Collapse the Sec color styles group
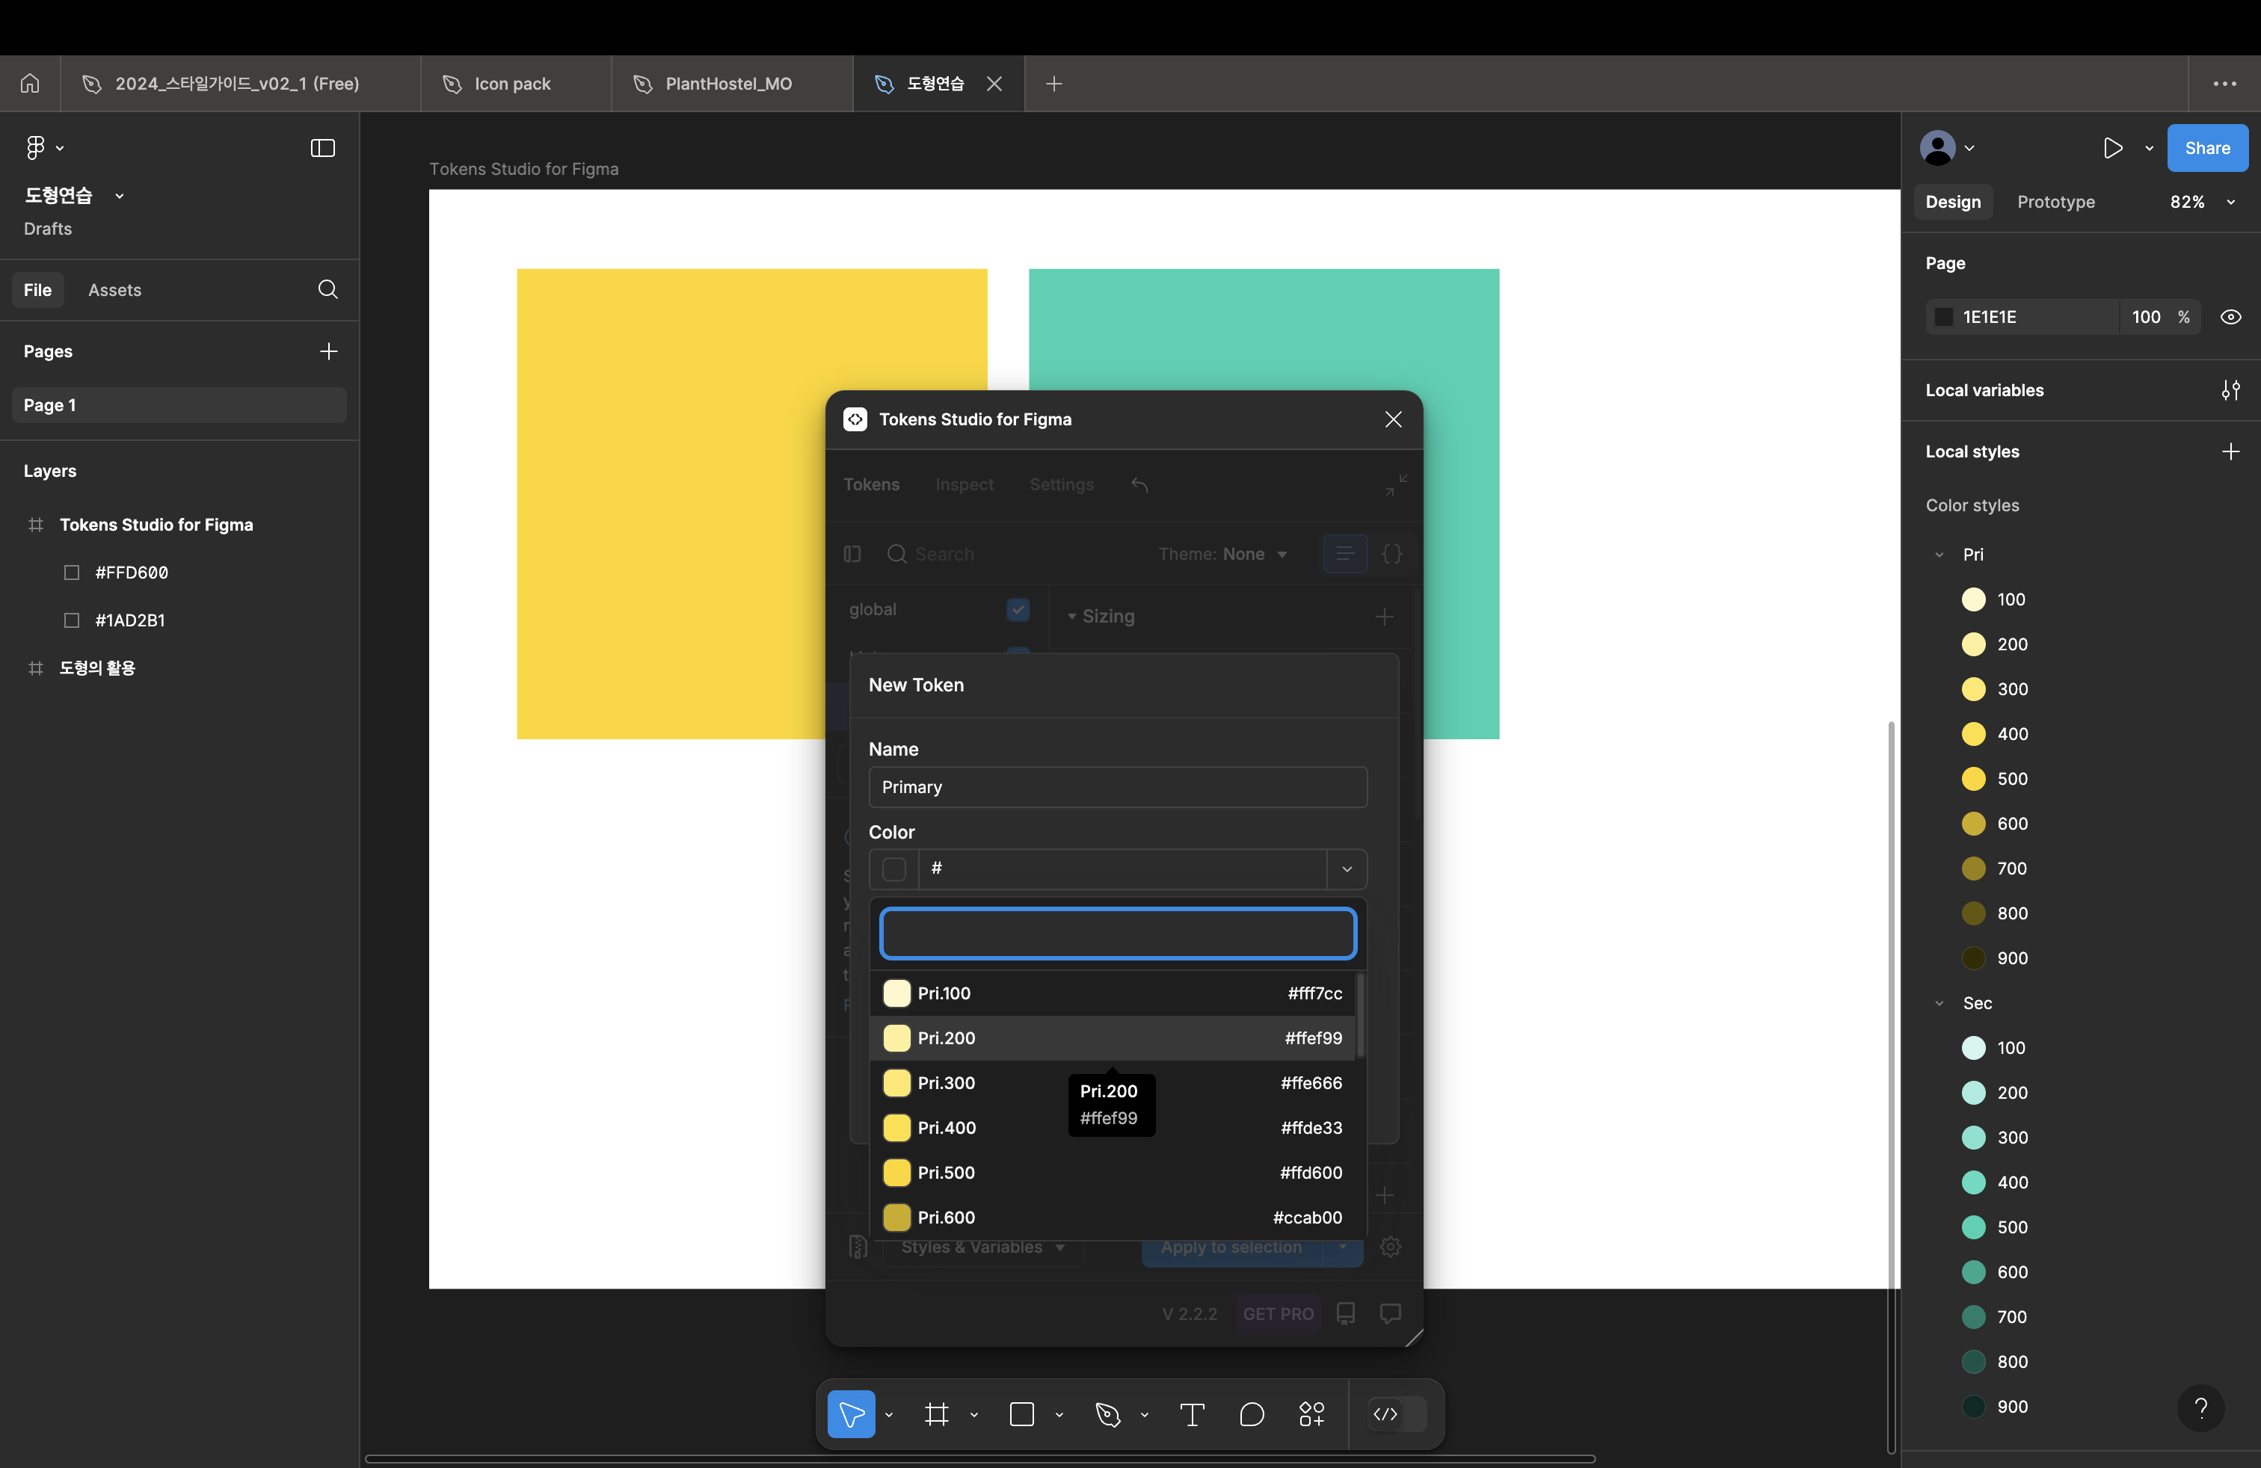The height and width of the screenshot is (1468, 2261). (x=1939, y=1004)
